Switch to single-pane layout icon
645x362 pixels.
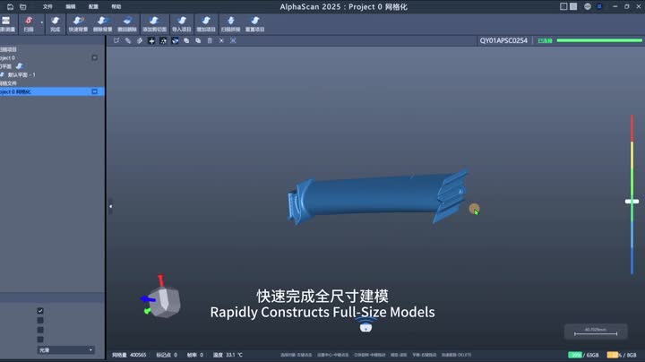pos(563,6)
